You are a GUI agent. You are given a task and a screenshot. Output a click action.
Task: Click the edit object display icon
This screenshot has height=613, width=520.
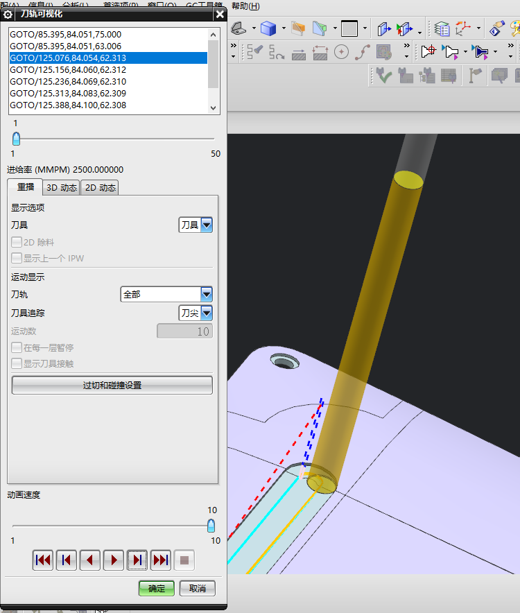click(496, 28)
